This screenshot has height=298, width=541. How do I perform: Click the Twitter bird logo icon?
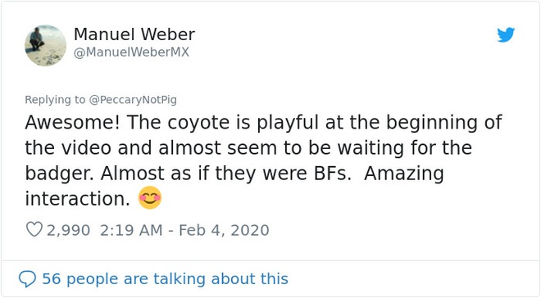tap(506, 34)
